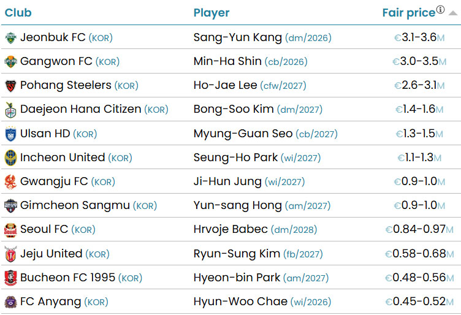Viewport: 461px width, 315px height.
Task: Click the Fair price info icon
Action: (440, 10)
